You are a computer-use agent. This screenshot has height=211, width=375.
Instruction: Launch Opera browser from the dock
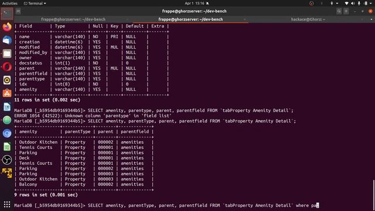pos(7,67)
